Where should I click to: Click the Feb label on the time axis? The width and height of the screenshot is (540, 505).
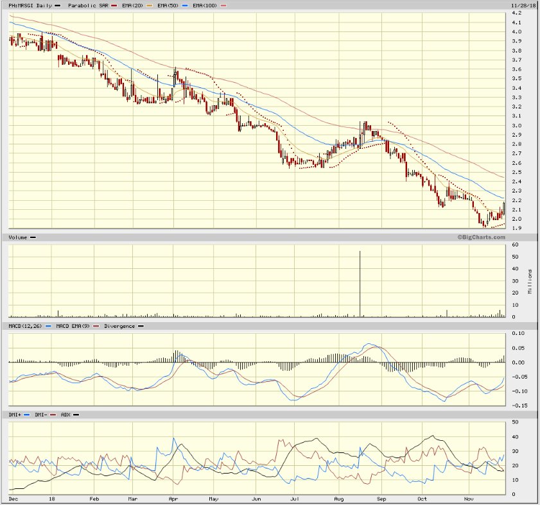(94, 499)
